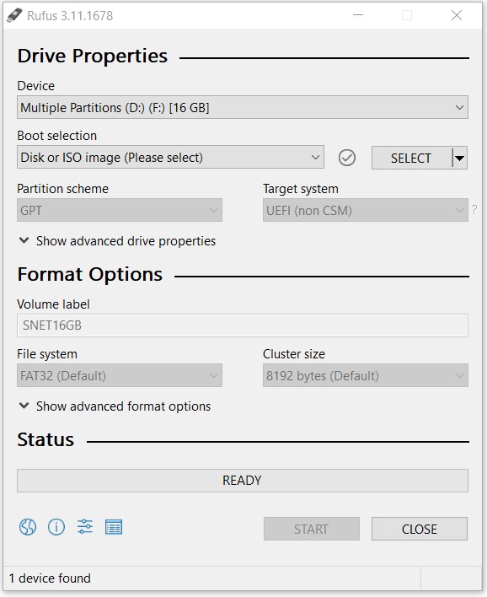Open the application settings sliders icon
This screenshot has width=487, height=597.
(x=85, y=527)
